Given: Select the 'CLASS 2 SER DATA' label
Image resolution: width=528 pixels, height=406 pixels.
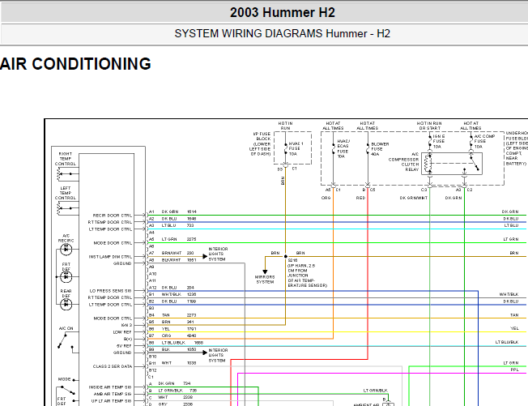Looking at the screenshot, I should click(113, 366).
